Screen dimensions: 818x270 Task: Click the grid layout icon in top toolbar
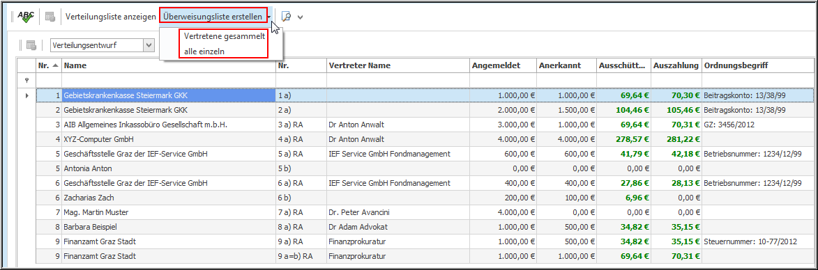50,17
